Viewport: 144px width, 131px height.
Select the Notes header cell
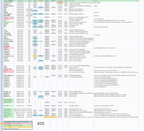pyautogui.click(x=116, y=1)
